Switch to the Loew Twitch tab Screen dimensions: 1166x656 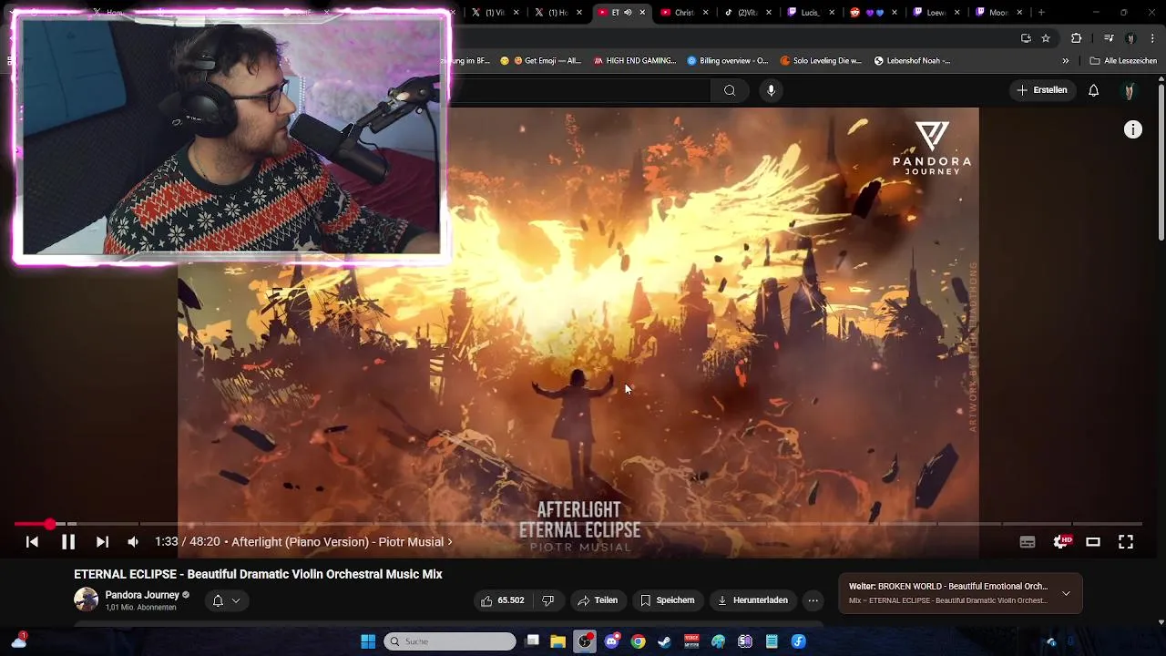coord(936,12)
